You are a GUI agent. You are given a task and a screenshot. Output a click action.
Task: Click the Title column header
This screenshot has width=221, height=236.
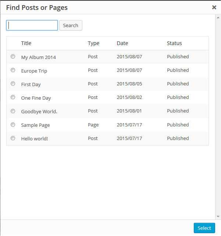click(26, 43)
